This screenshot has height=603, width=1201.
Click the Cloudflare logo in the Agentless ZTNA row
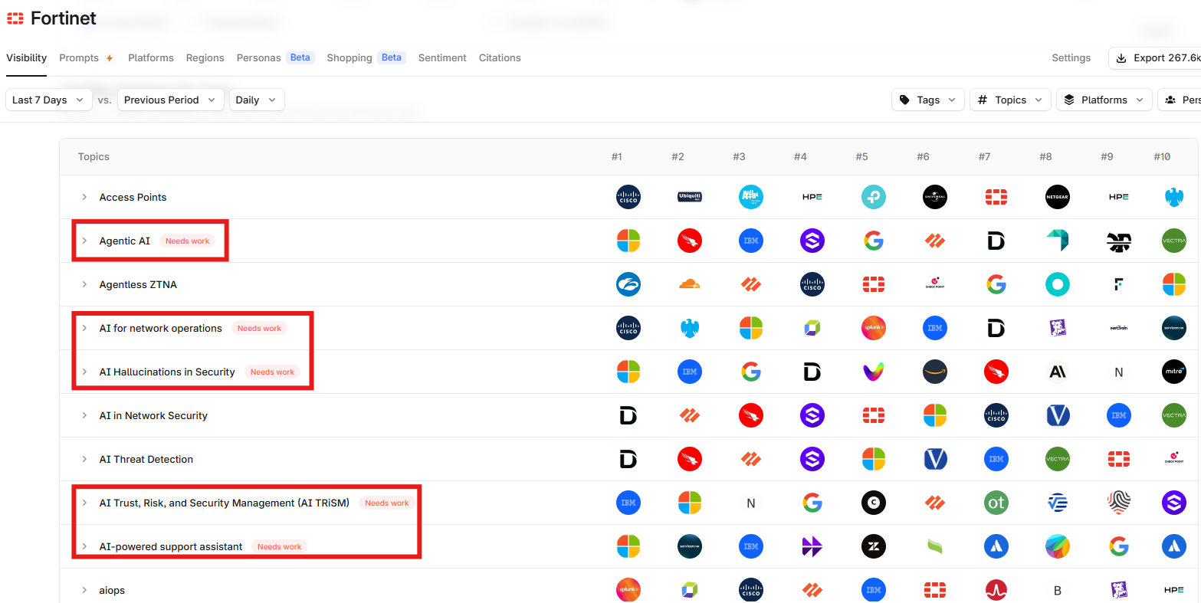point(690,284)
